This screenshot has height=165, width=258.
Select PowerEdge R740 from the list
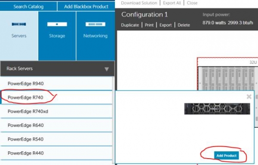tap(56, 97)
